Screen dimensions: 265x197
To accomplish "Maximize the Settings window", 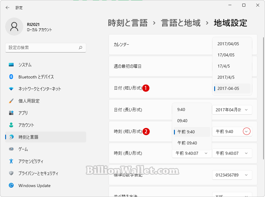I will pos(244,5).
